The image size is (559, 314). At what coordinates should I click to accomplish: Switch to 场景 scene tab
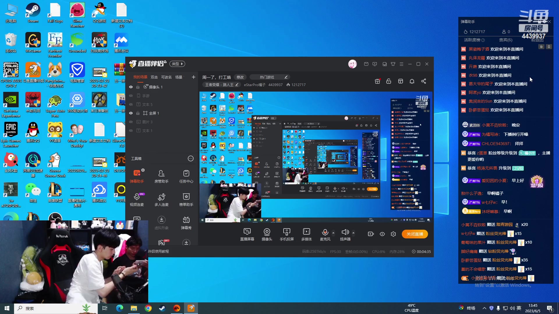click(x=179, y=77)
